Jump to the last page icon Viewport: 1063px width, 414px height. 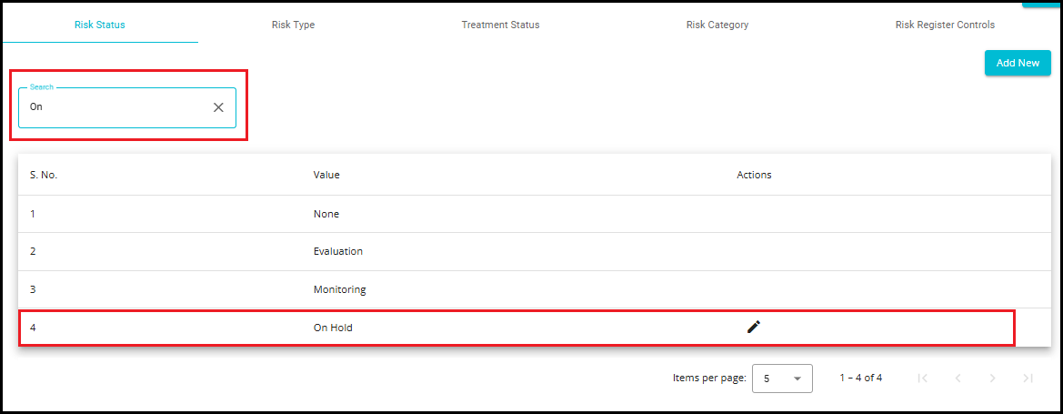click(x=1028, y=378)
